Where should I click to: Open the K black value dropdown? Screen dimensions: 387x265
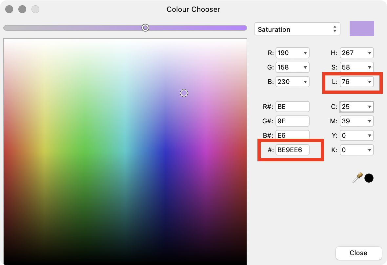click(370, 150)
